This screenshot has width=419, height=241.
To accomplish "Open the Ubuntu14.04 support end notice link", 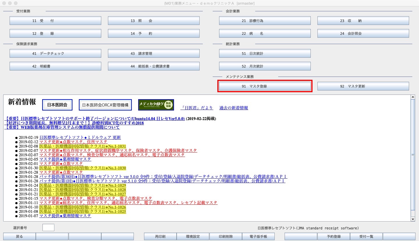I will click(x=95, y=119).
